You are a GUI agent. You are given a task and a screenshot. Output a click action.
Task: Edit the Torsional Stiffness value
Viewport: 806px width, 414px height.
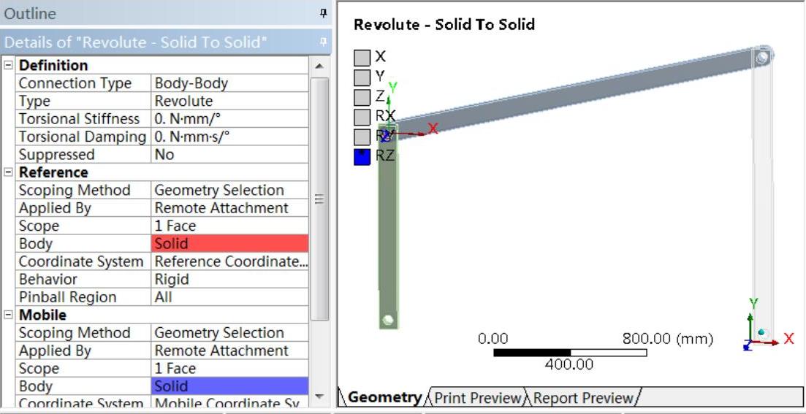[229, 119]
